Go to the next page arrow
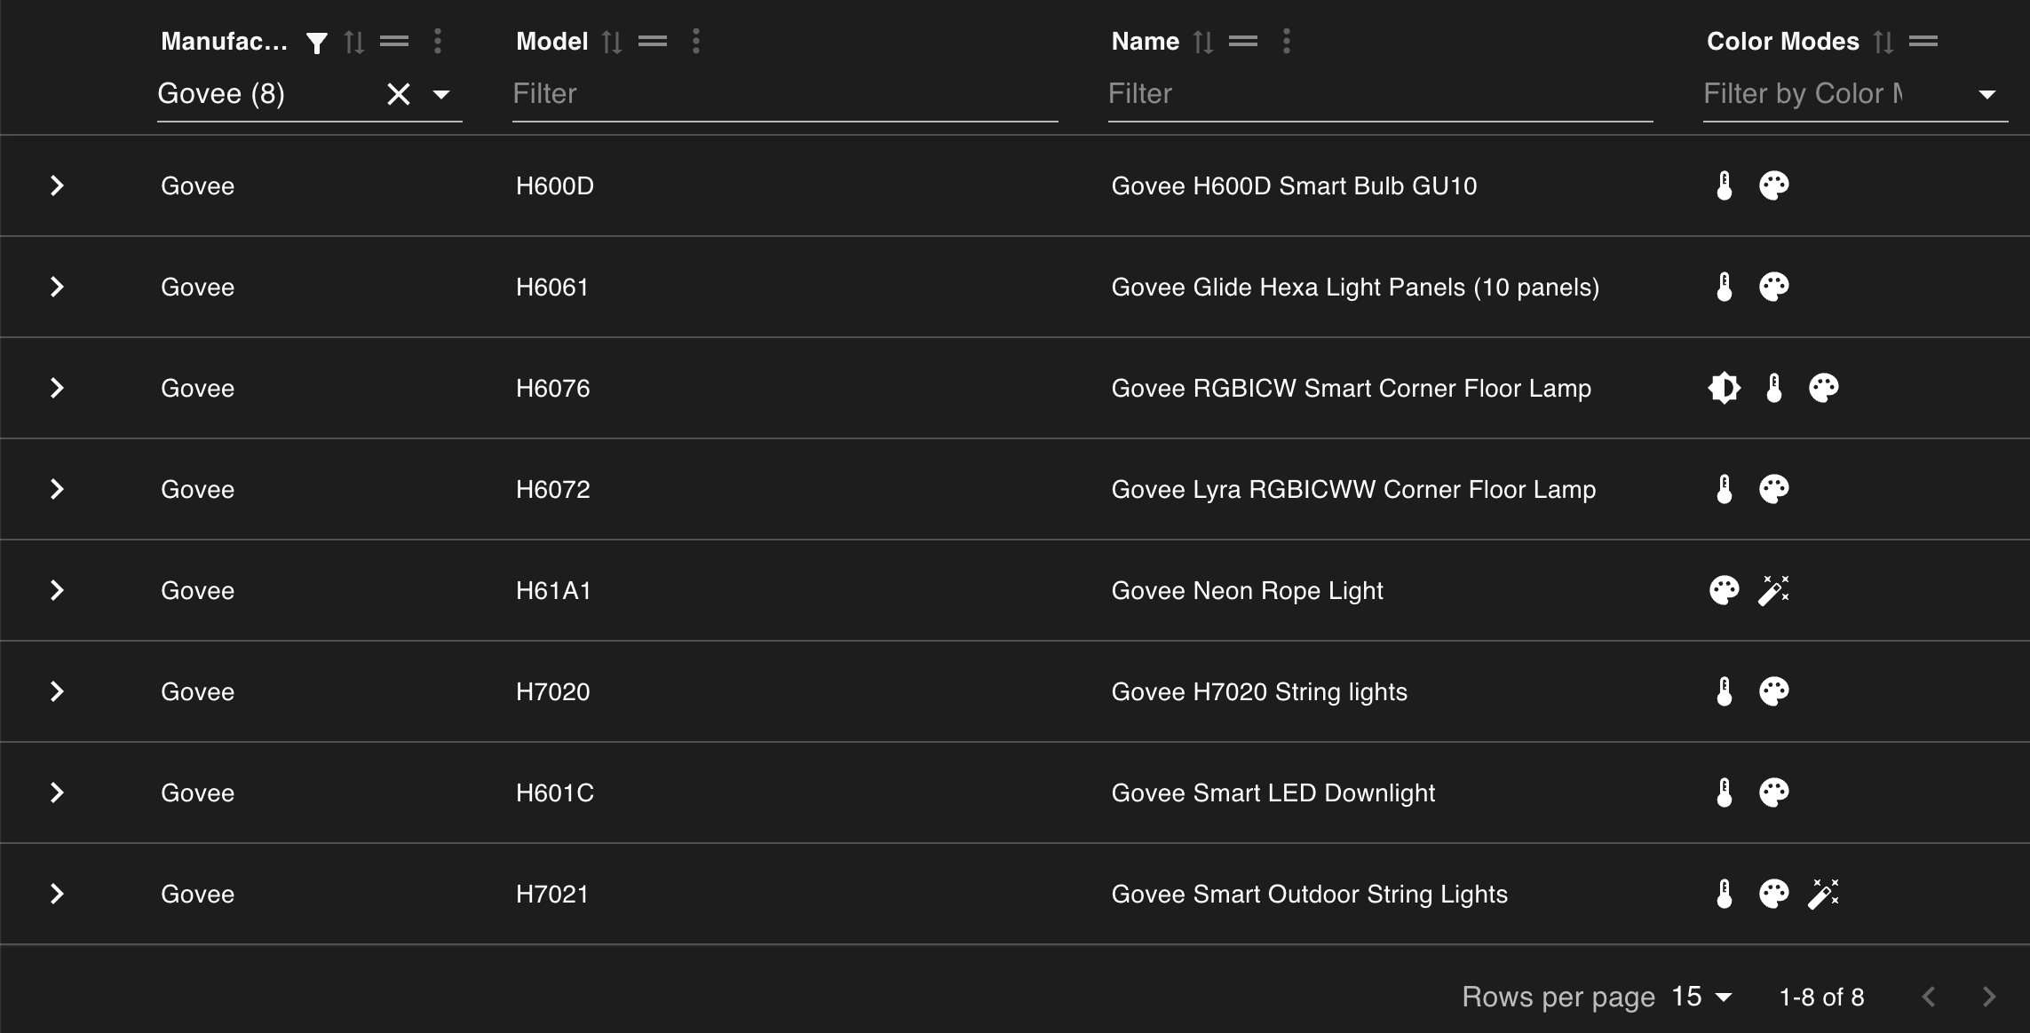Screen dimensions: 2030x1033 1989,997
